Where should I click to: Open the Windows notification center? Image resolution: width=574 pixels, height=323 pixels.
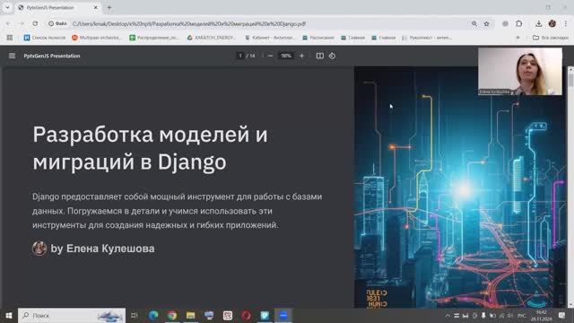562,315
